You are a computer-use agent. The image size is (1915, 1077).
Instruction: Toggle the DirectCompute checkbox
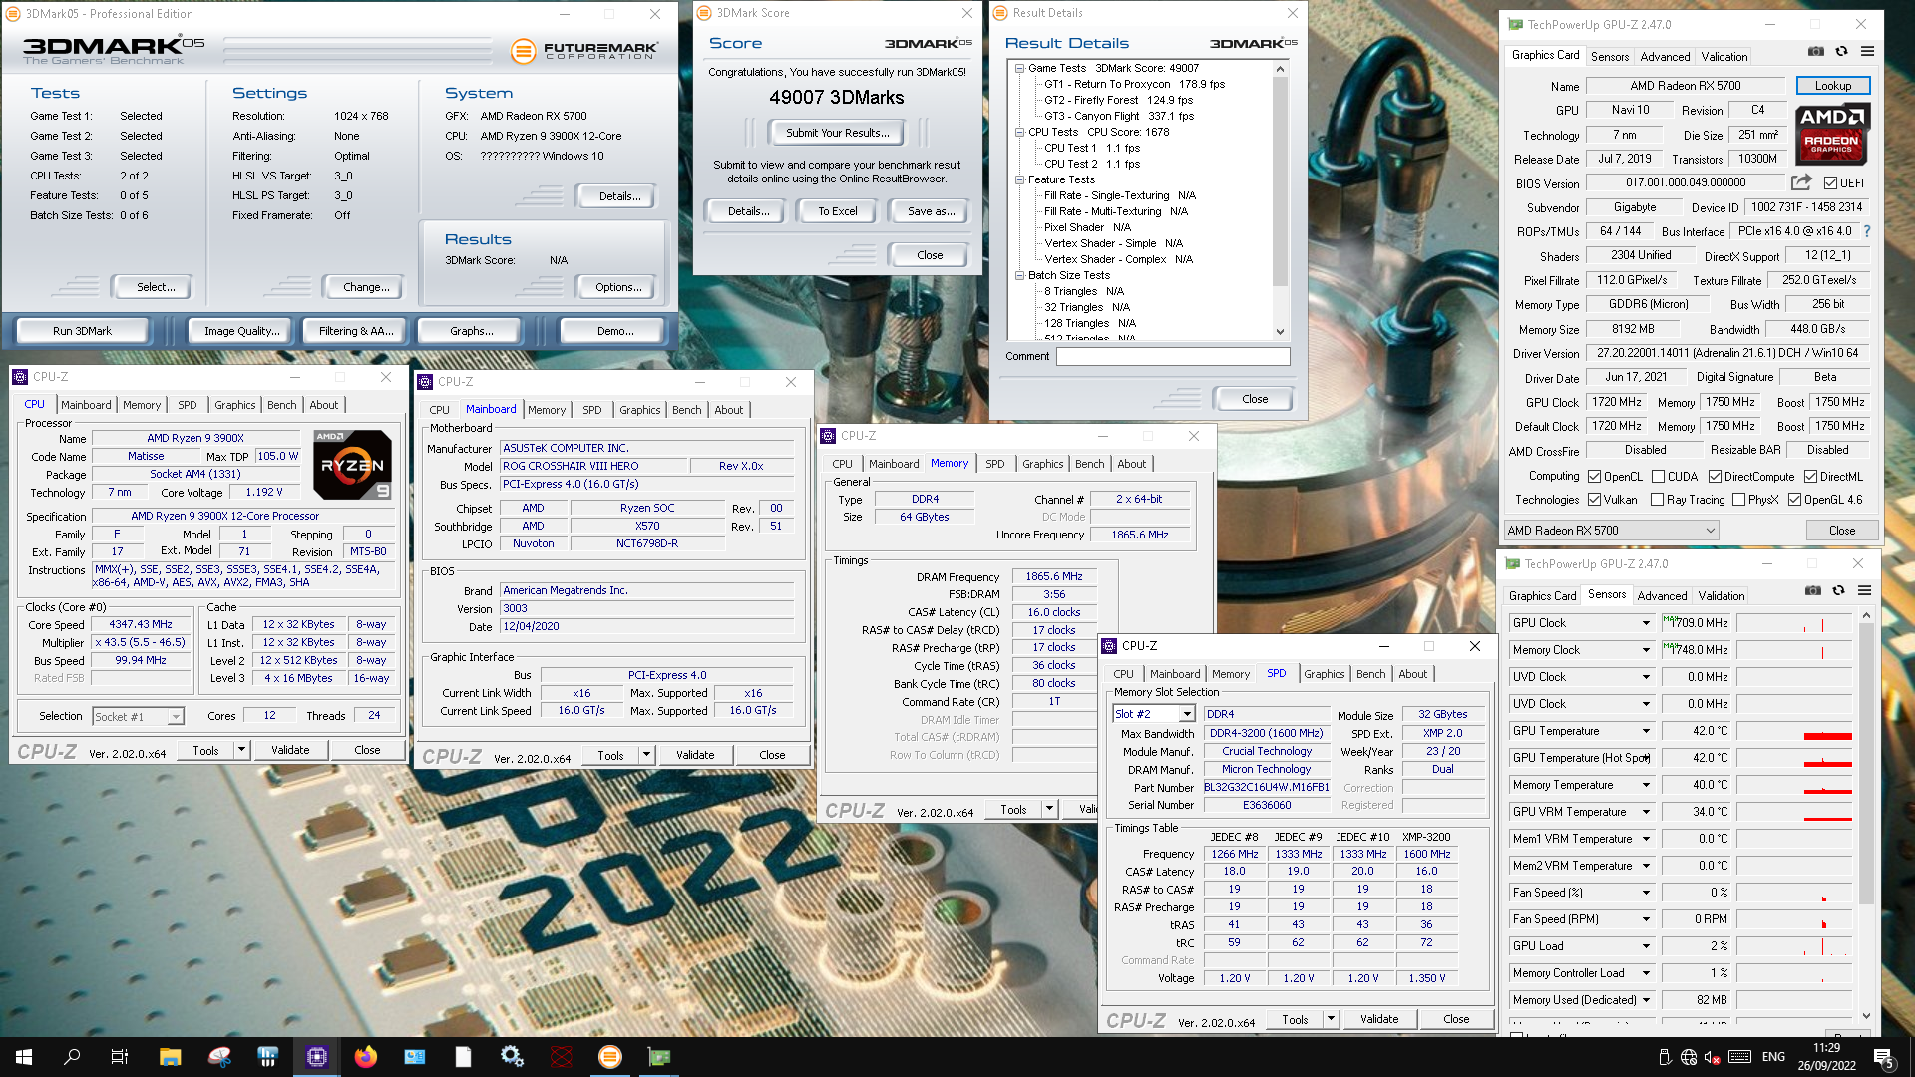1715,477
